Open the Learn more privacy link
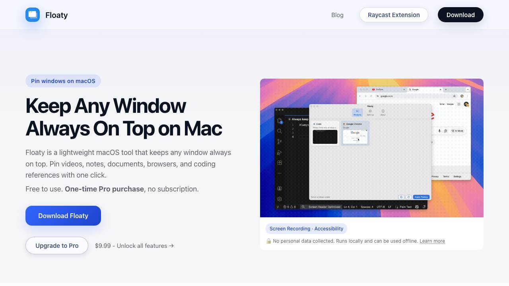The width and height of the screenshot is (509, 286). tap(432, 241)
